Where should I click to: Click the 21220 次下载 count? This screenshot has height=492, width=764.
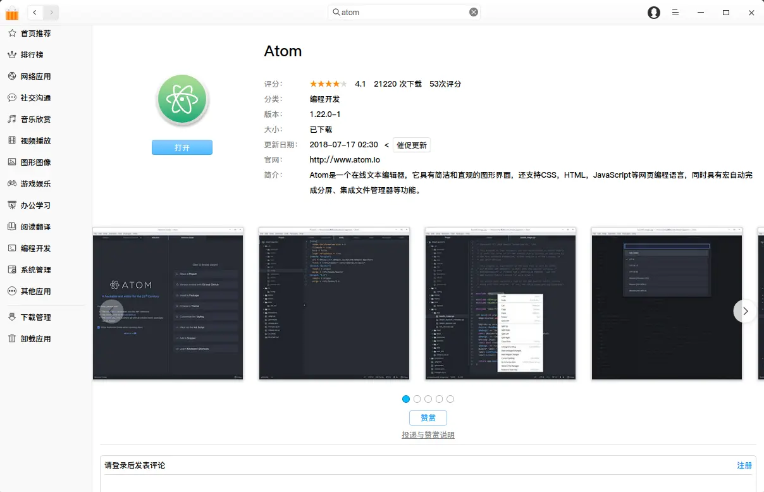[398, 83]
